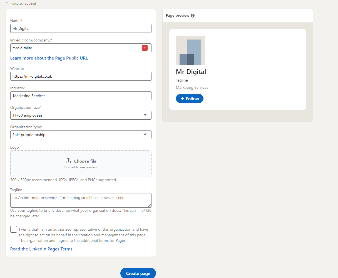Click the company logo placeholder image
The image size is (338, 278).
(x=190, y=50)
